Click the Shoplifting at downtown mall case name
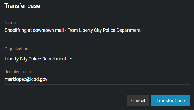194x110 pixels. coord(34,30)
